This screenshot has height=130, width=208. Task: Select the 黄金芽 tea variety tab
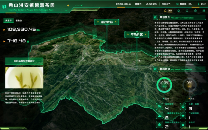coord(9,21)
